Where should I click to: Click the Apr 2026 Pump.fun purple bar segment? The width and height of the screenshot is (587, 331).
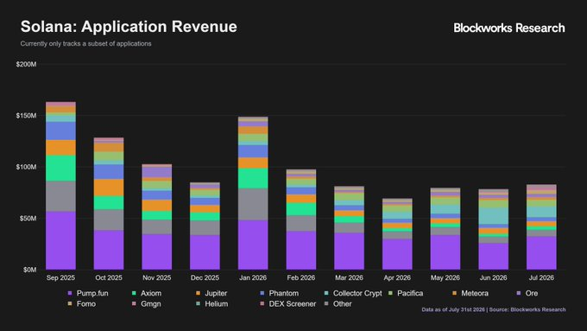coord(397,254)
